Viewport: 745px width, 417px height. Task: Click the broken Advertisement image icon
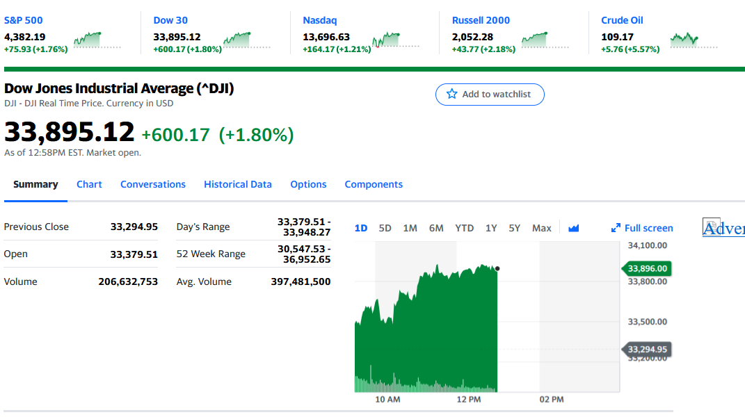(712, 227)
